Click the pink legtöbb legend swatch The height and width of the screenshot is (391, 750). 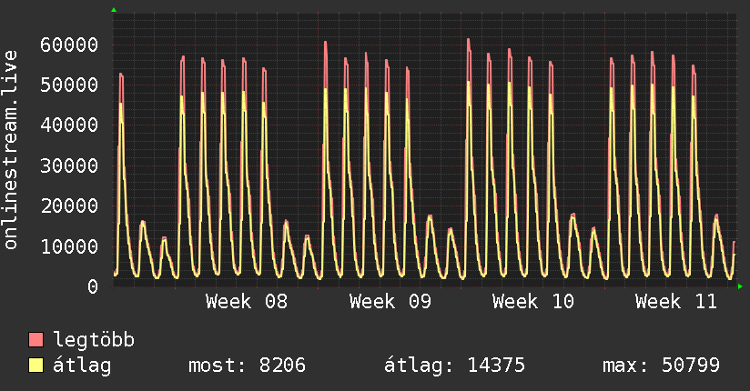tap(35, 339)
